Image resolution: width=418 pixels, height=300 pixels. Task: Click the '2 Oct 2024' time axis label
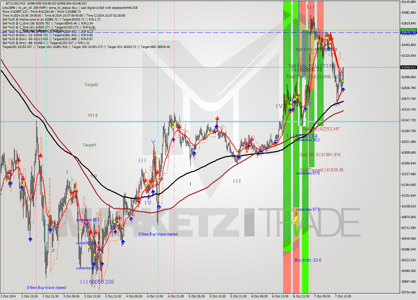coord(8,296)
